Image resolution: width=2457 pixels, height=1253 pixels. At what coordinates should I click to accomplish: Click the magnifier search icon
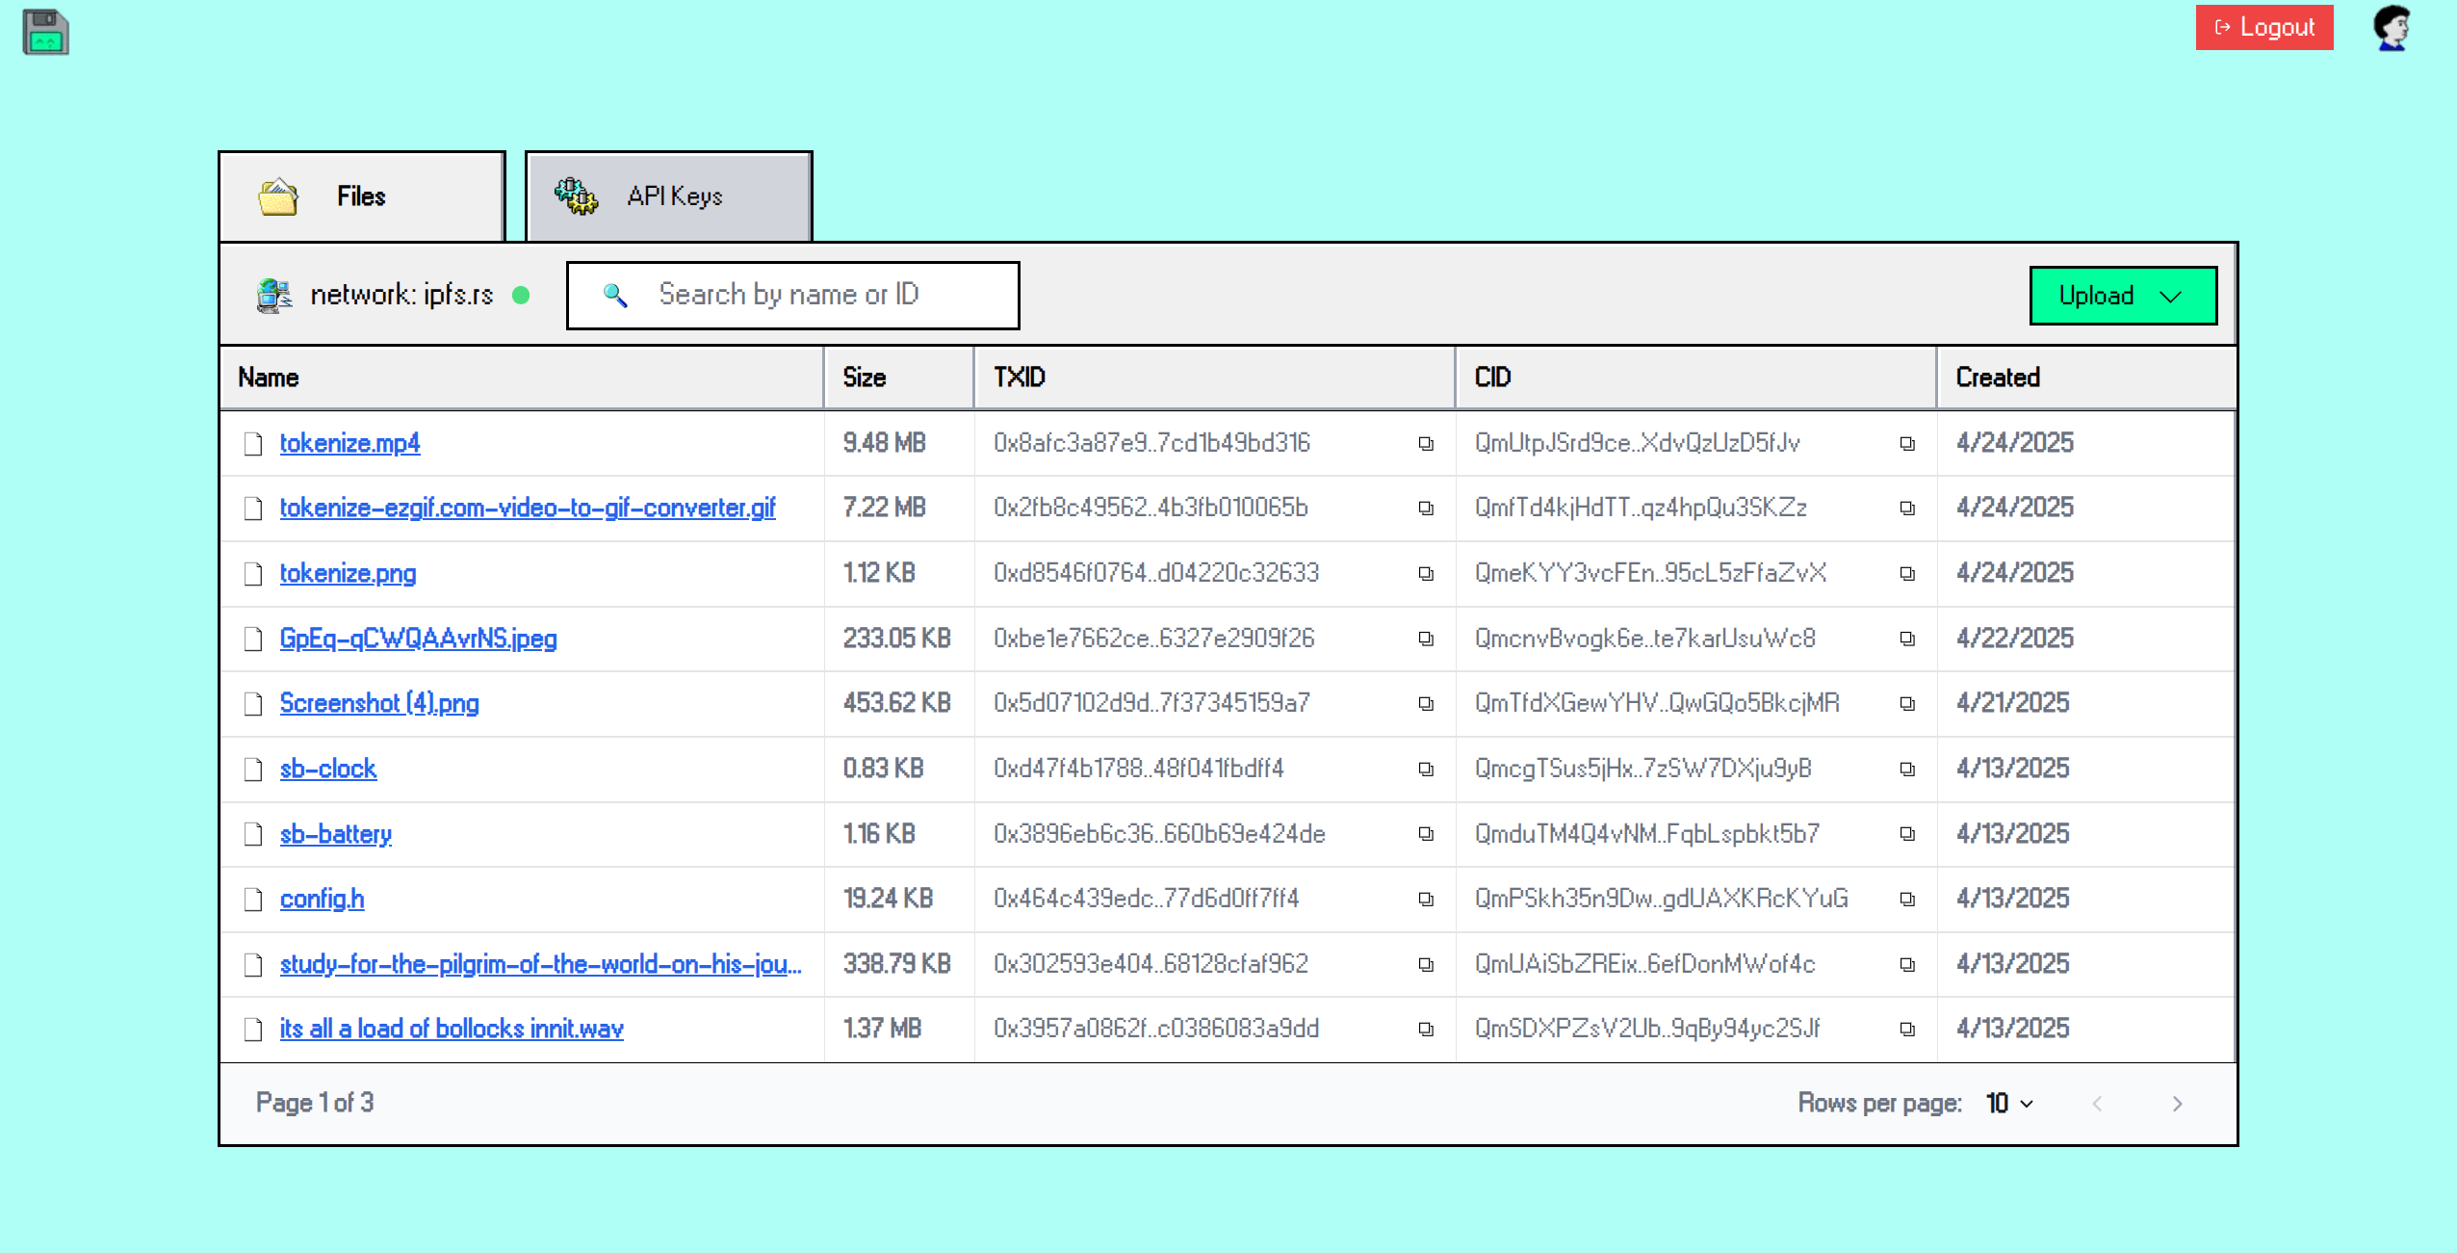pyautogui.click(x=615, y=295)
